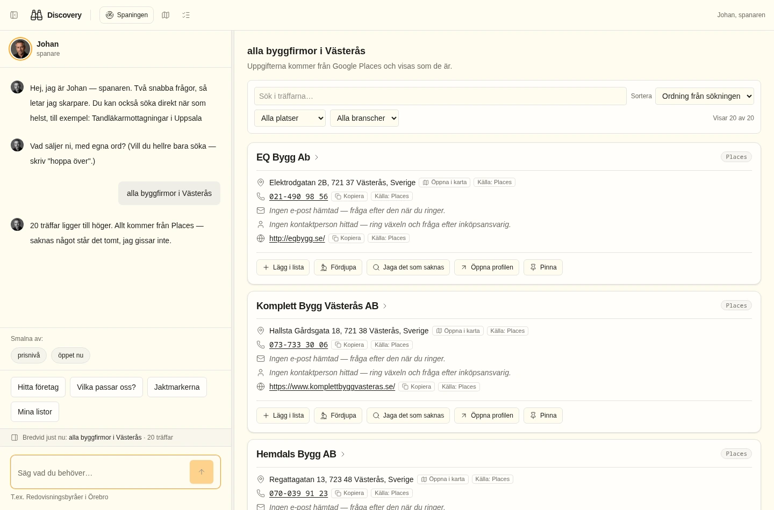Image resolution: width=774 pixels, height=510 pixels.
Task: Choose Vilka passar oss? quick action
Action: 106,387
